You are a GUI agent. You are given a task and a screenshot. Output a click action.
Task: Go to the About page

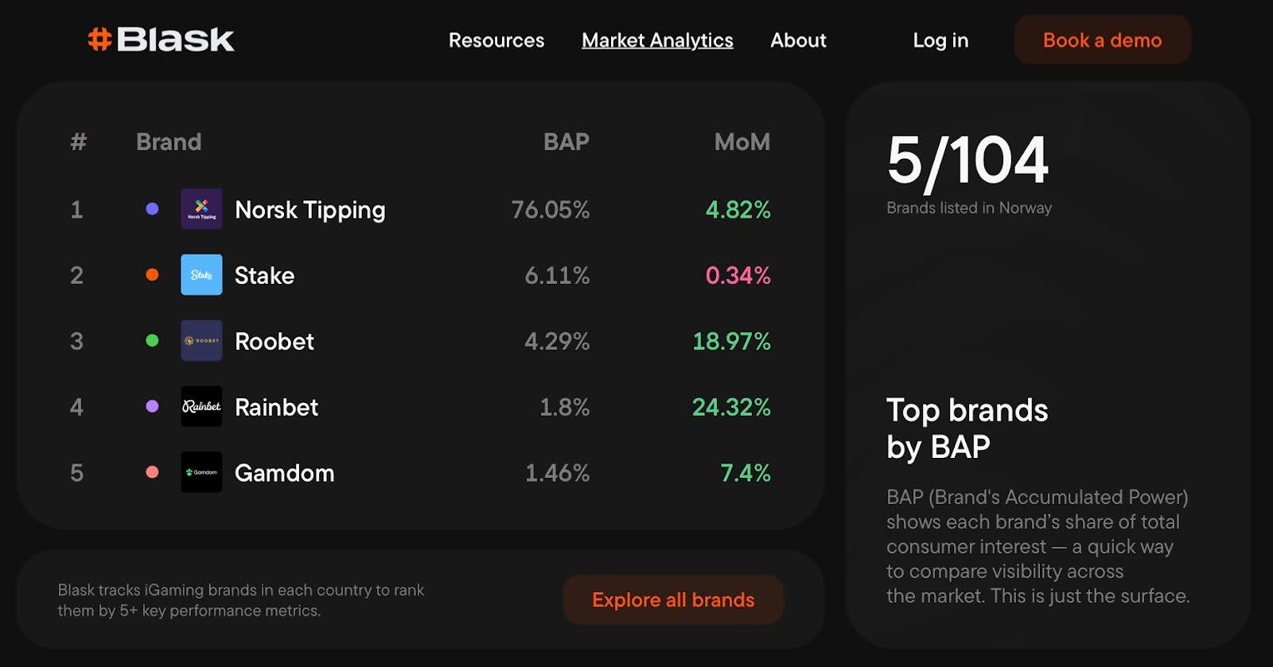[x=798, y=41]
